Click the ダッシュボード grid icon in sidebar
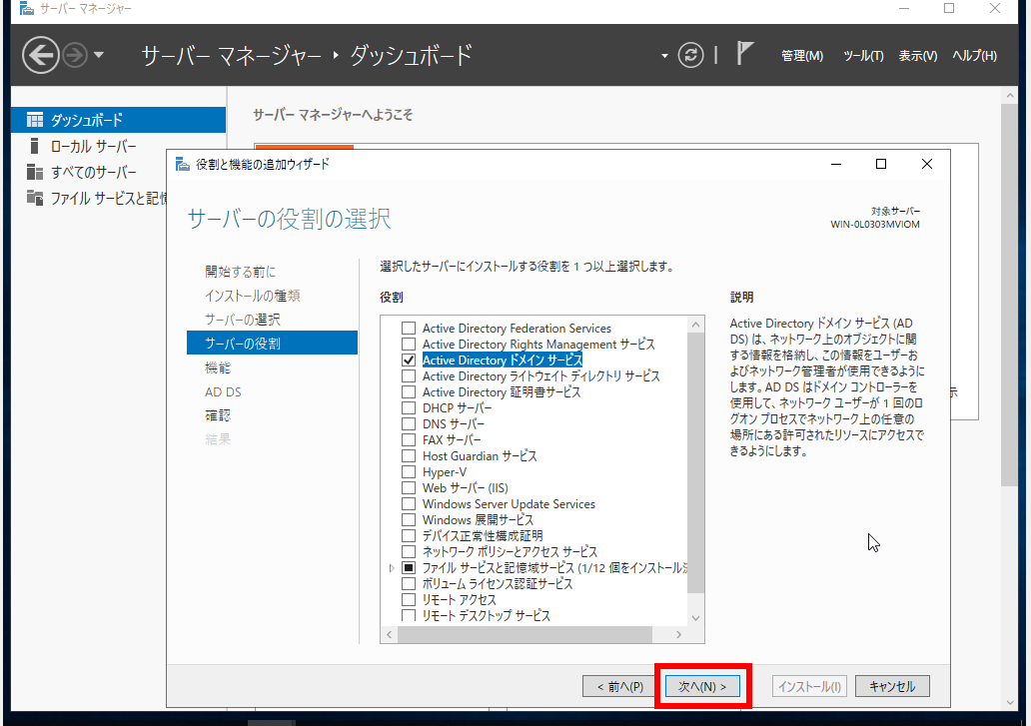The image size is (1031, 726). click(34, 120)
